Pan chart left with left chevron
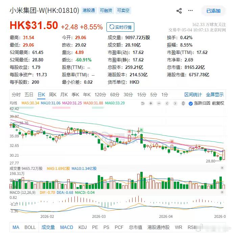The height and width of the screenshot is (234, 234). 167,103
